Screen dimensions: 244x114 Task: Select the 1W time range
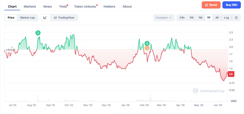191,18
